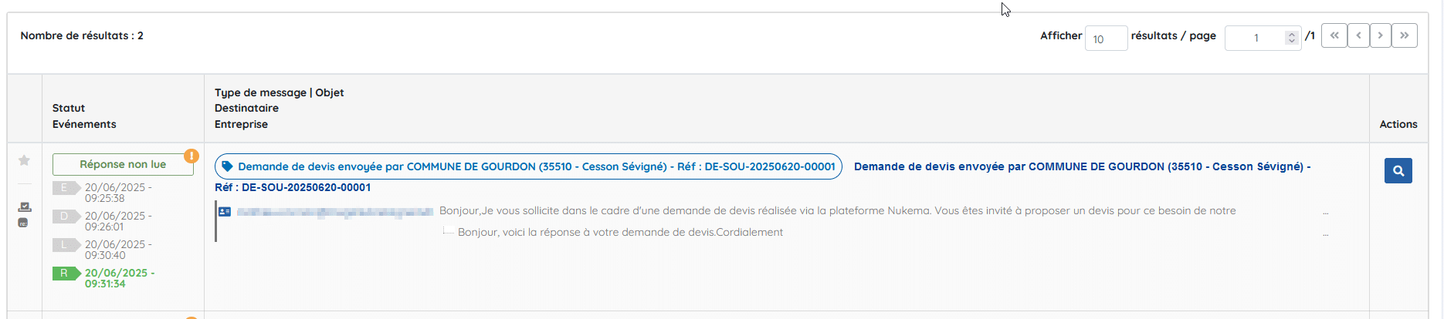Click the page number input field
This screenshot has width=1444, height=319.
1263,39
